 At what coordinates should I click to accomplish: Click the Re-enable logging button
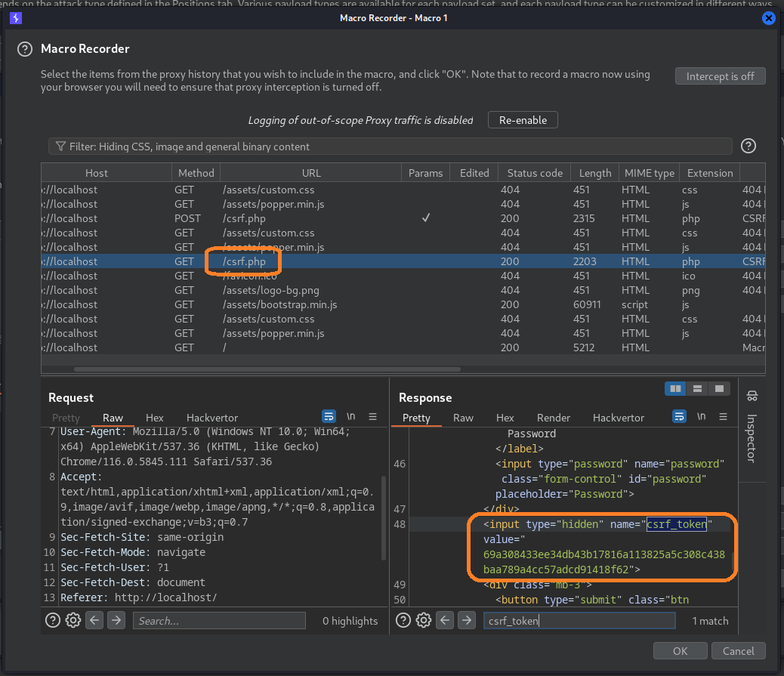pyautogui.click(x=522, y=120)
